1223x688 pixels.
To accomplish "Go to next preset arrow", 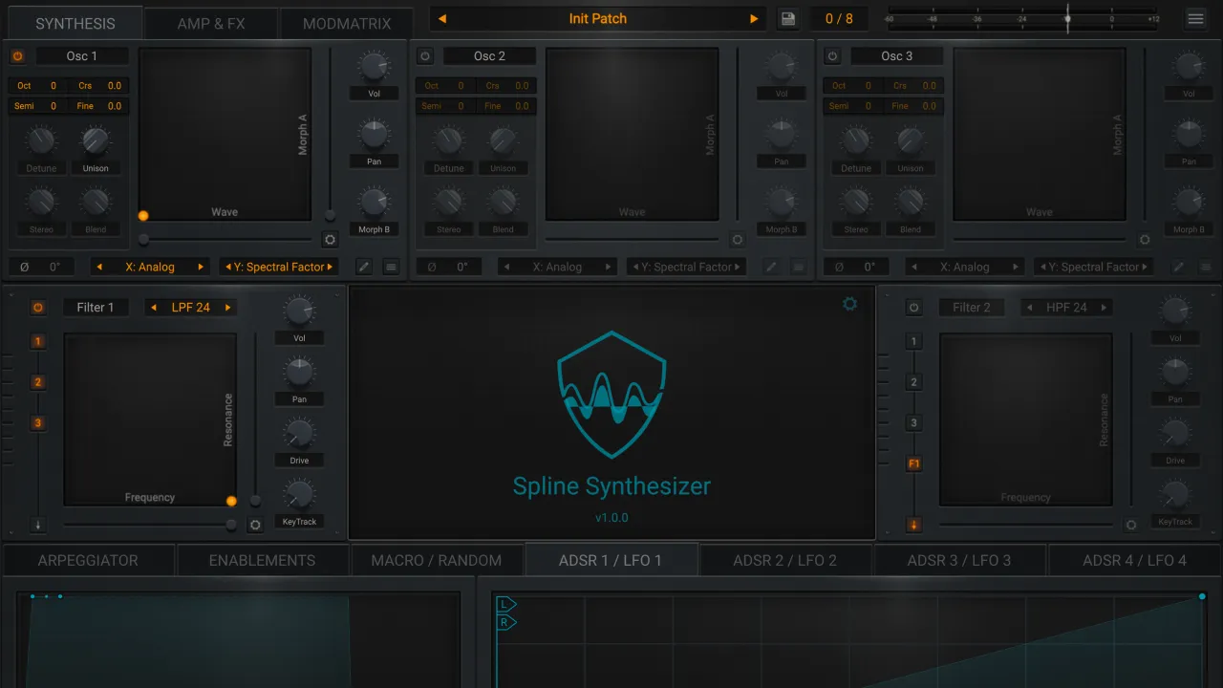I will point(754,18).
